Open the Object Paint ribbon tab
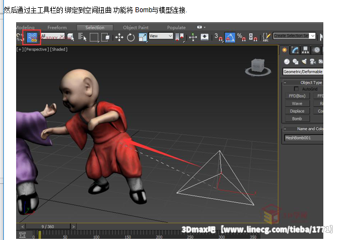Image resolution: width=355 pixels, height=240 pixels. (136, 28)
